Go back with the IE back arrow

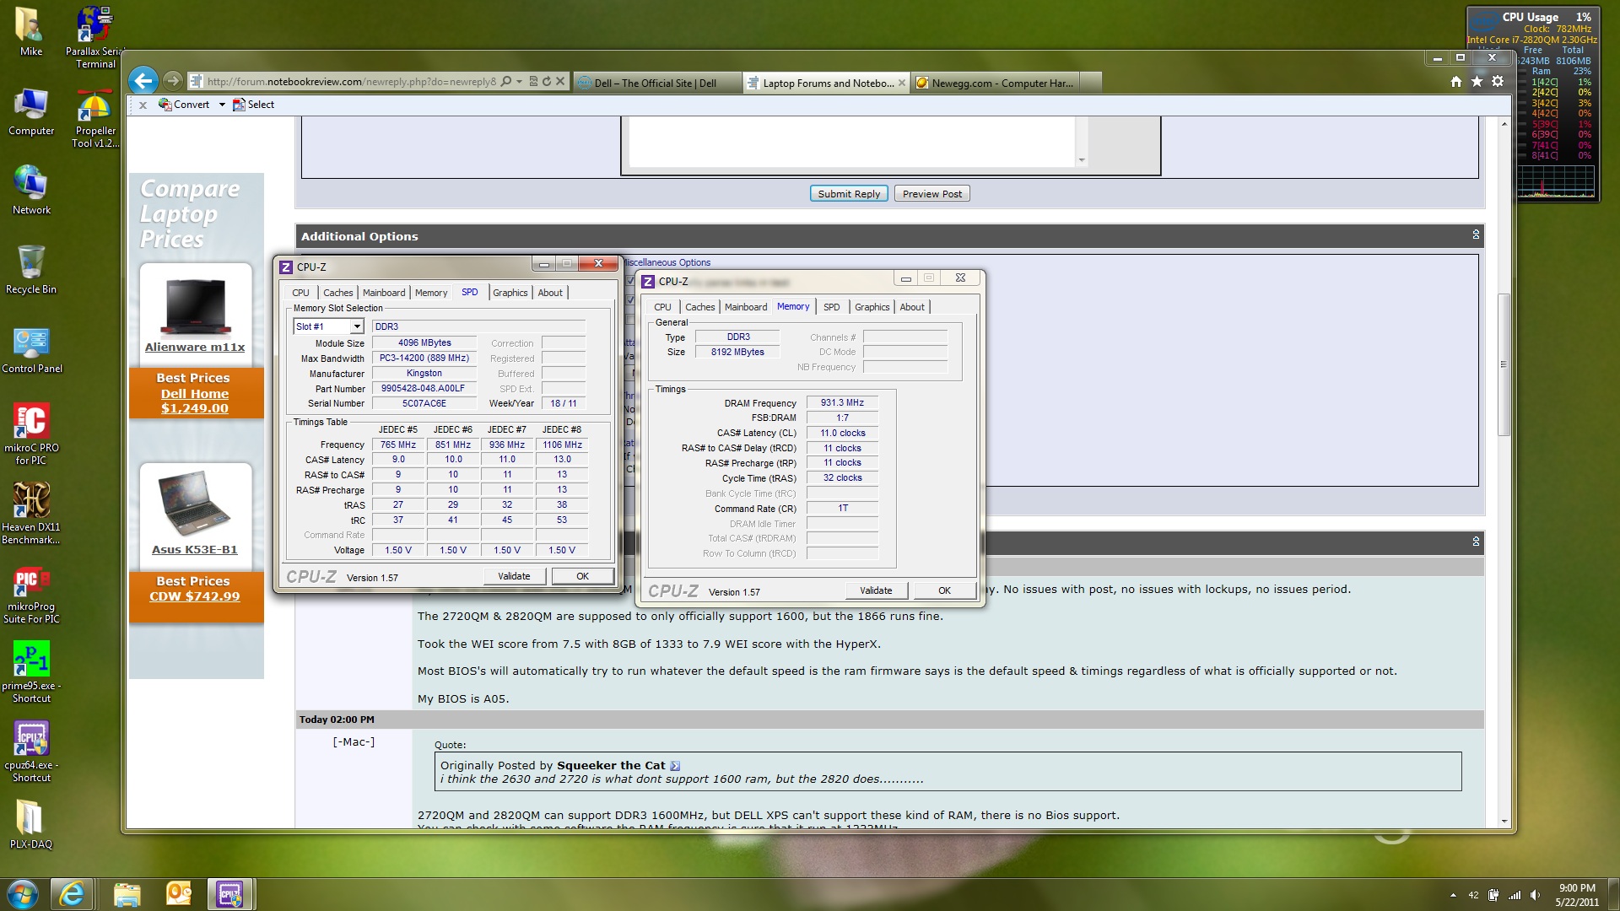click(x=143, y=81)
